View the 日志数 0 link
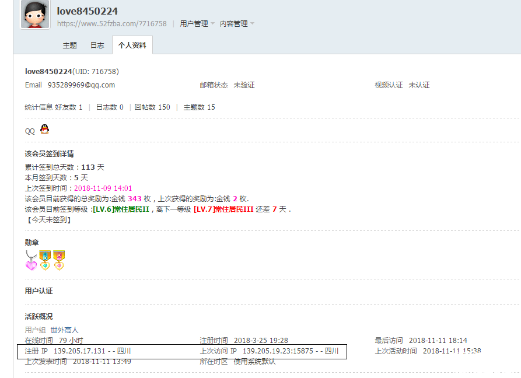 point(110,107)
